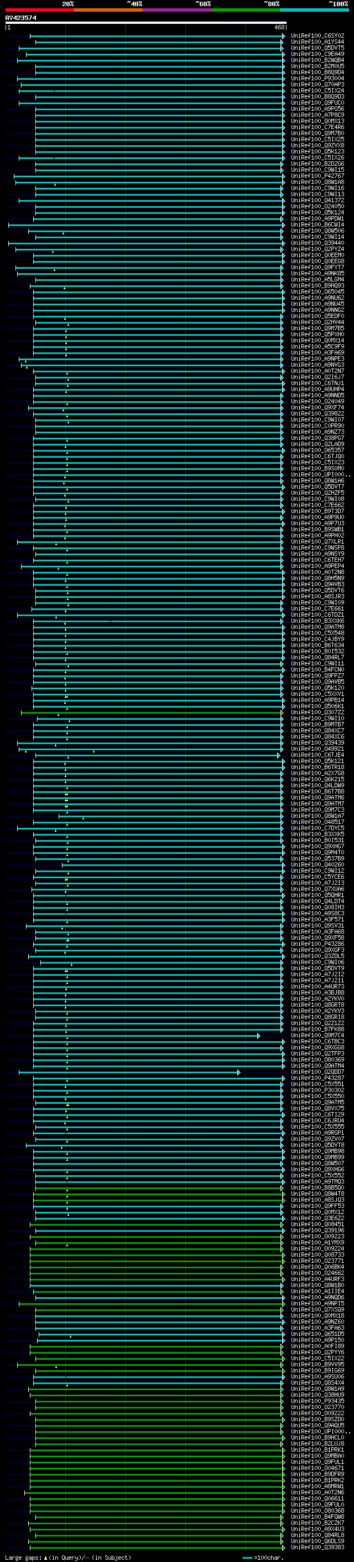Choose the UniRef100_A4URF3 hit label
The image size is (354, 1562).
317,1279
